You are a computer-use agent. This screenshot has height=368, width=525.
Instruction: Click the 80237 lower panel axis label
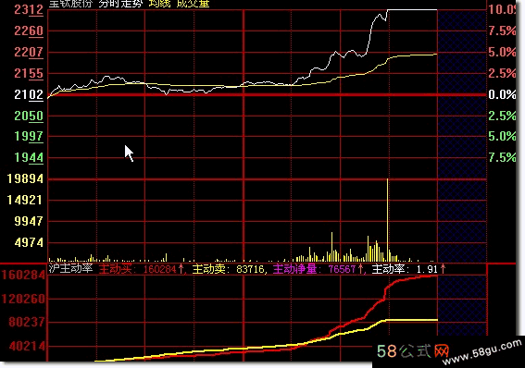pyautogui.click(x=27, y=322)
